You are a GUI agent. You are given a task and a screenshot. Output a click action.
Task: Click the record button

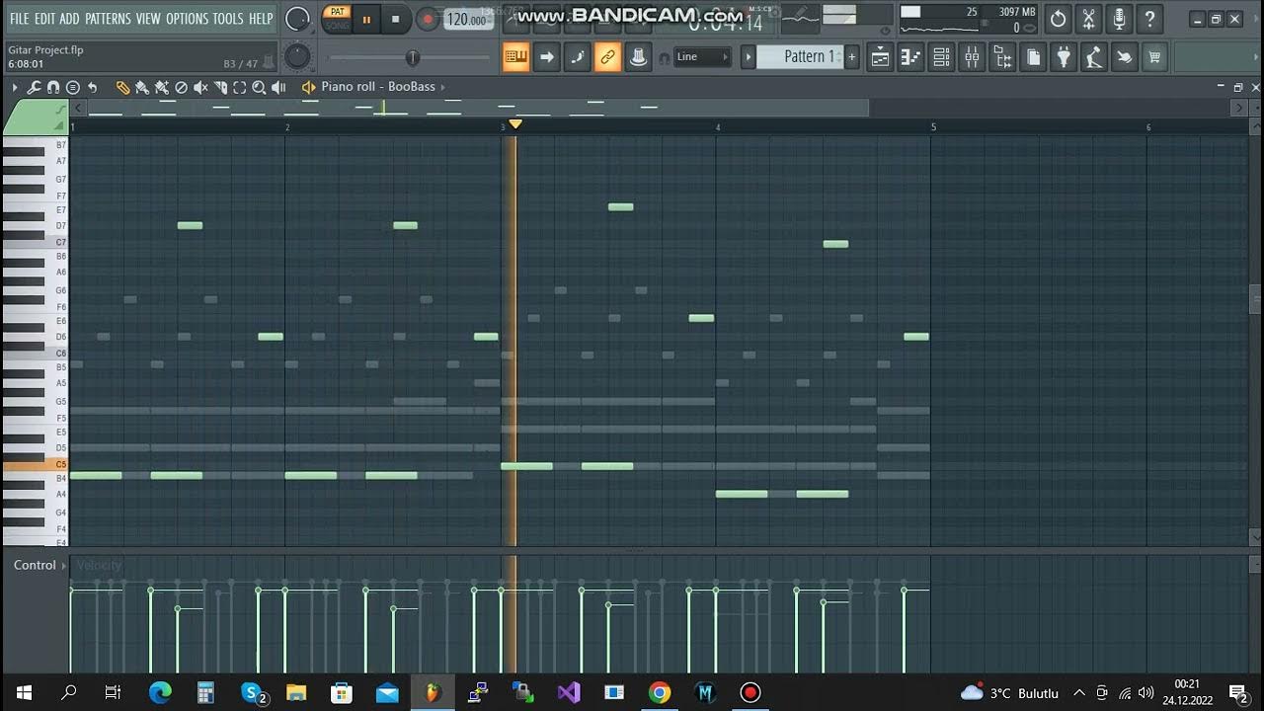(428, 19)
